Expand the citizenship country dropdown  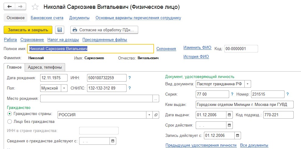pyautogui.click(x=149, y=115)
